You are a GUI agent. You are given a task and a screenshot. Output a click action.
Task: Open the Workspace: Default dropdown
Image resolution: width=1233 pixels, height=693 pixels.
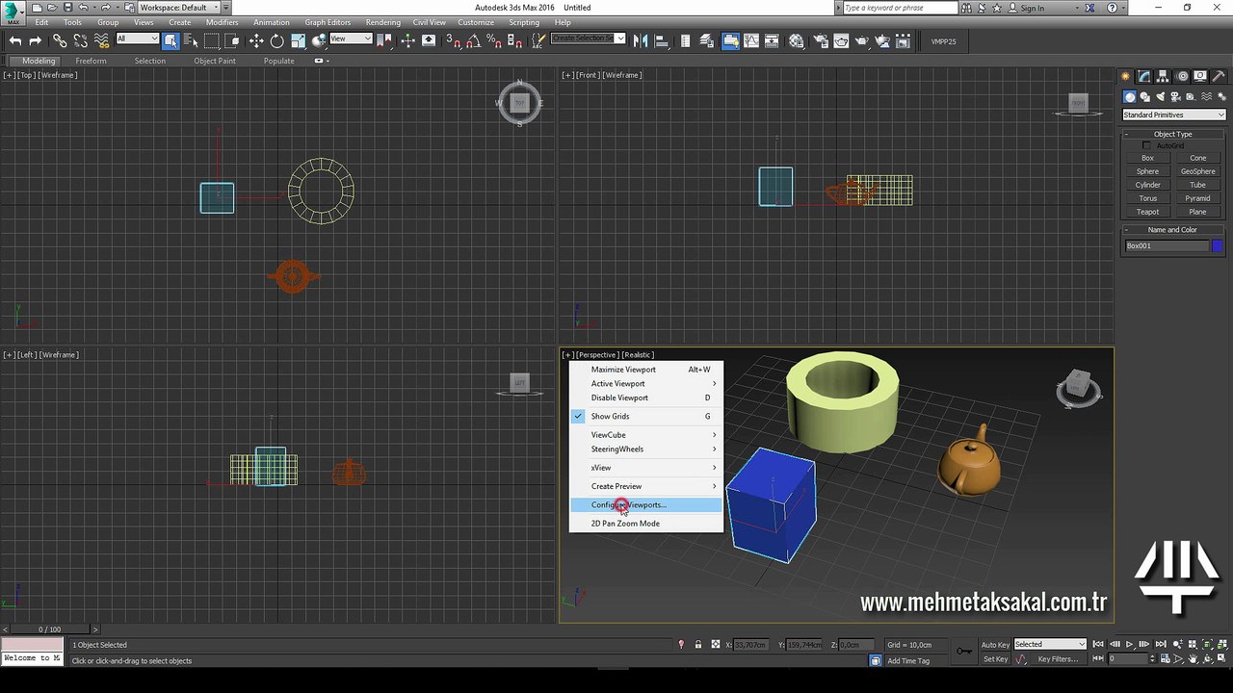pyautogui.click(x=178, y=8)
